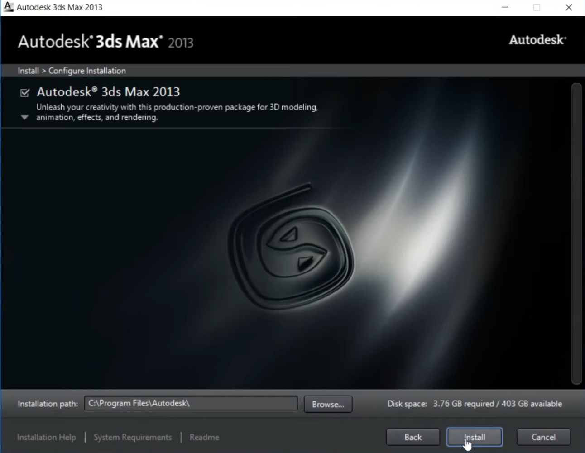Viewport: 585px width, 453px height.
Task: Expand the 3ds Max product options triangle
Action: click(25, 118)
